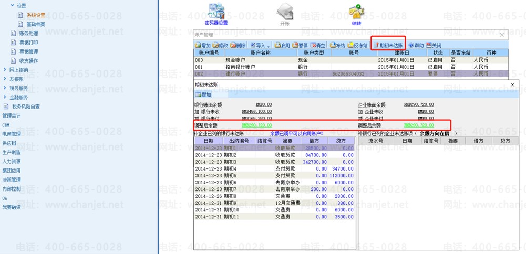
Task: Click 清空 toolbar button
Action: tap(318, 45)
